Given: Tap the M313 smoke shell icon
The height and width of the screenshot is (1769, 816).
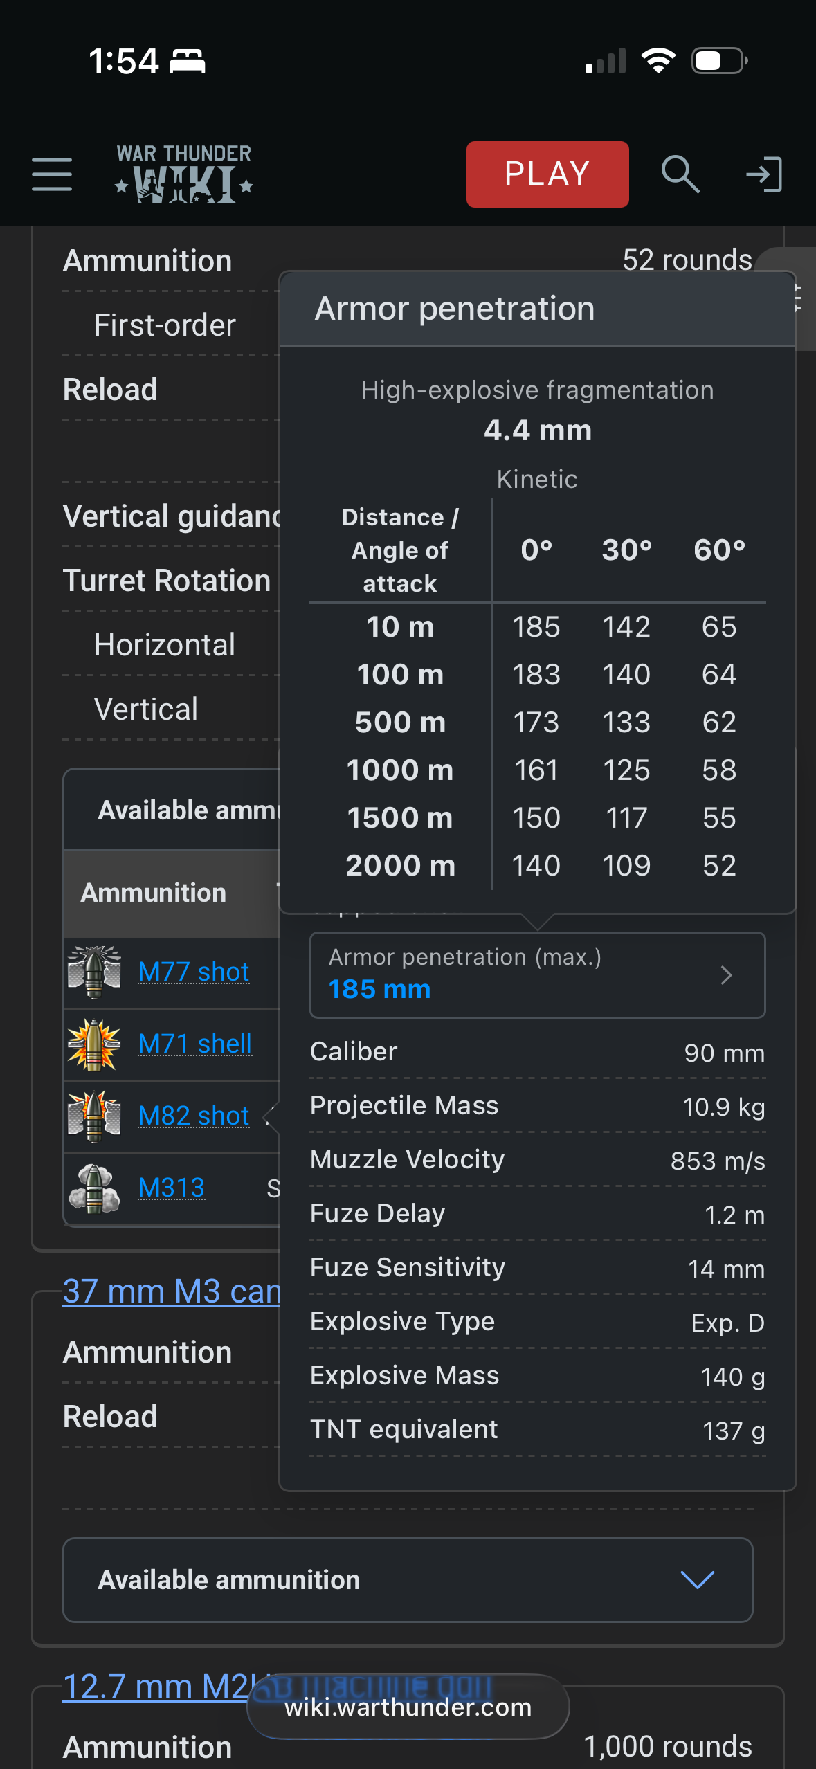Looking at the screenshot, I should (x=95, y=1188).
